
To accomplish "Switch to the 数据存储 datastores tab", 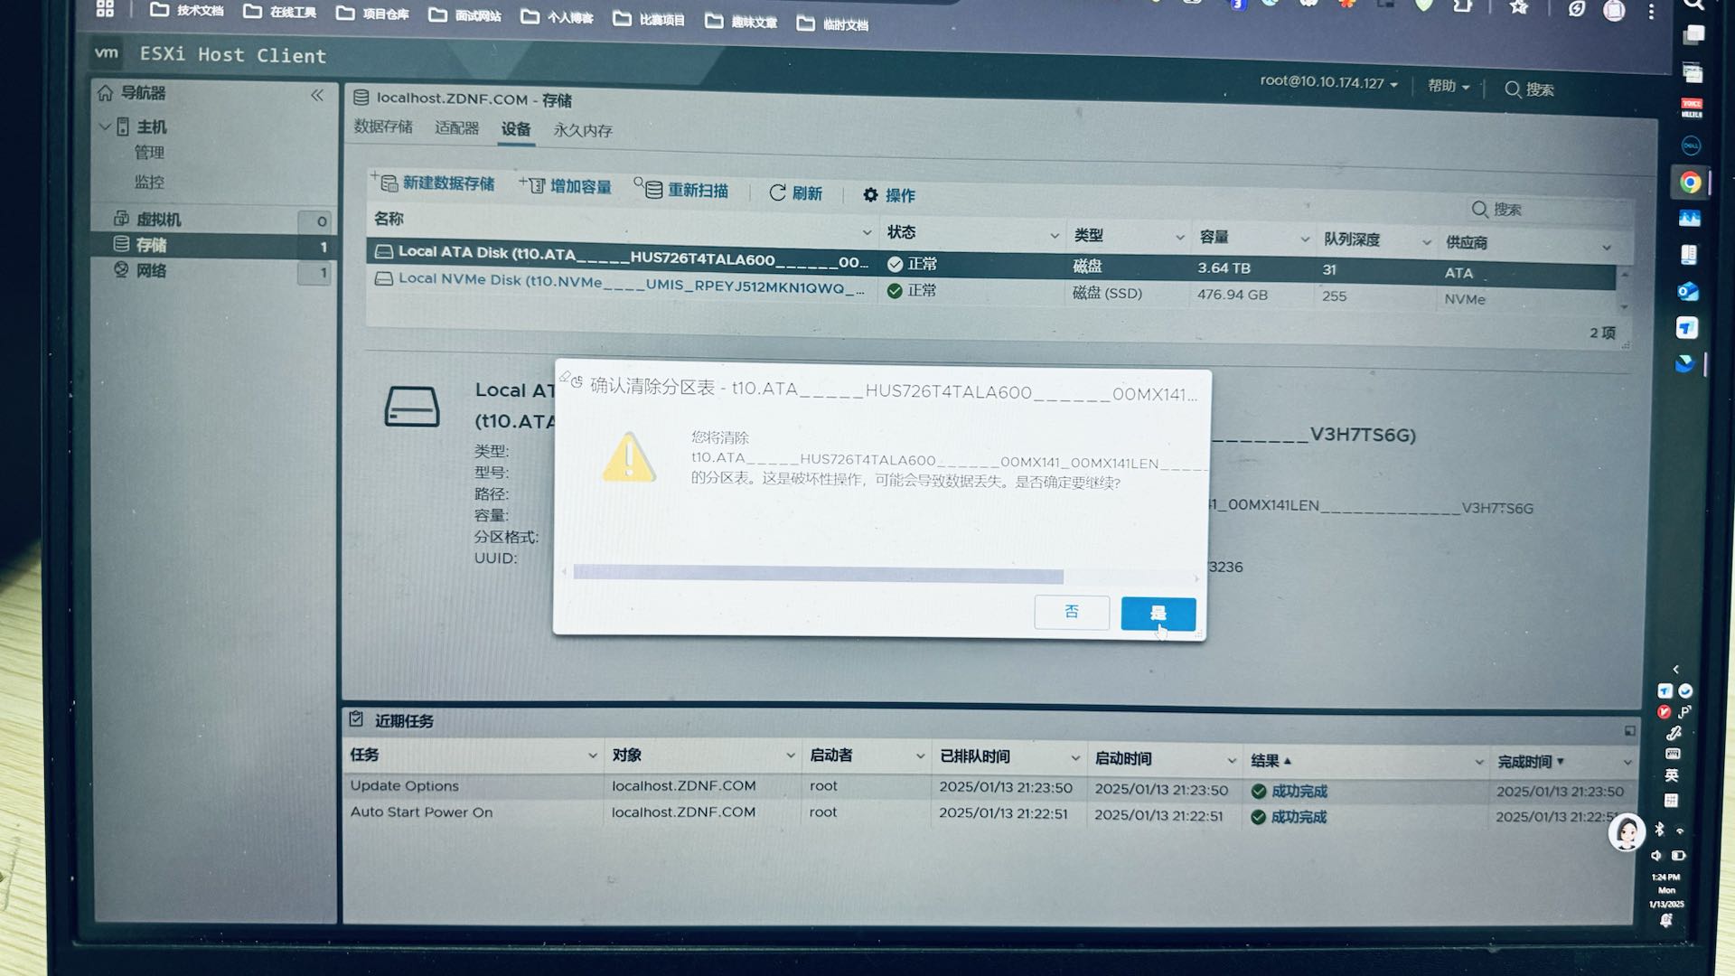I will tap(383, 127).
